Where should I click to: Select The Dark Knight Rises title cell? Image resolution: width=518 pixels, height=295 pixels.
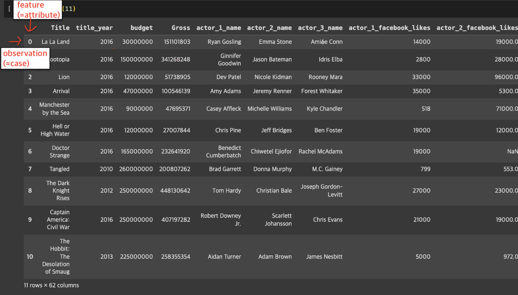(x=58, y=190)
